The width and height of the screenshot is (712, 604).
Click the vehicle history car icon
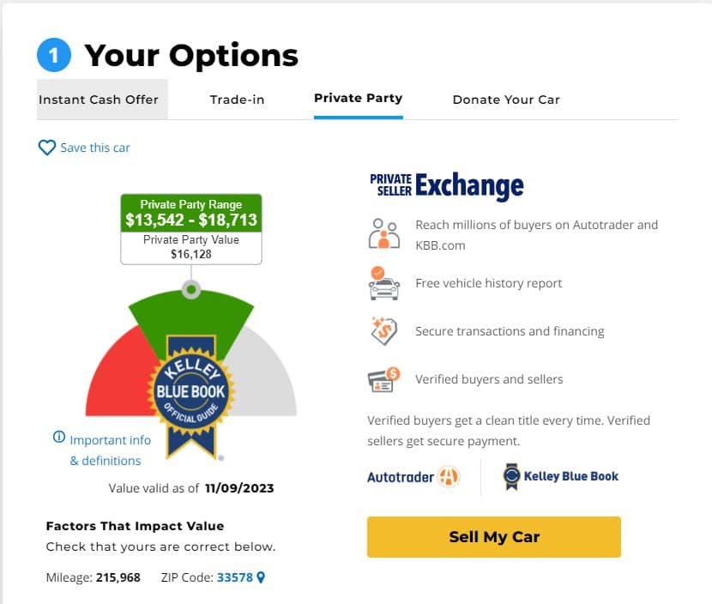point(384,283)
